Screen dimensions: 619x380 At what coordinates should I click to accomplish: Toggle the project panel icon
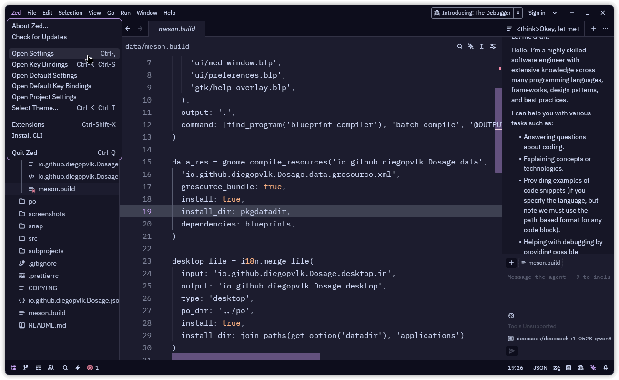coord(13,368)
